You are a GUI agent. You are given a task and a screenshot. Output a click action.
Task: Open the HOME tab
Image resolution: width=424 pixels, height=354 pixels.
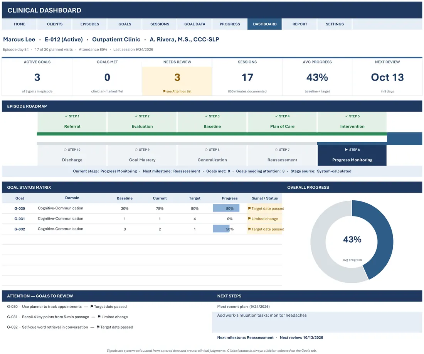point(20,24)
